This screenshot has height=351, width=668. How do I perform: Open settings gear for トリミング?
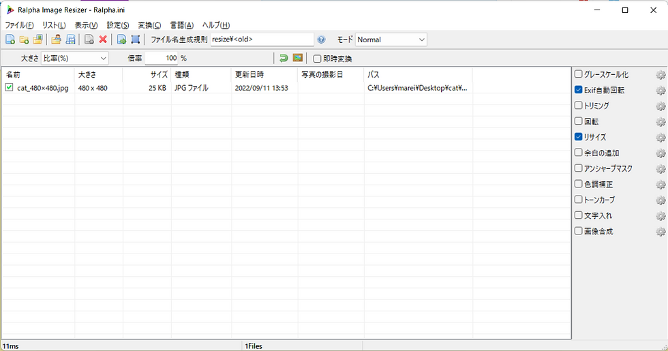coord(661,106)
